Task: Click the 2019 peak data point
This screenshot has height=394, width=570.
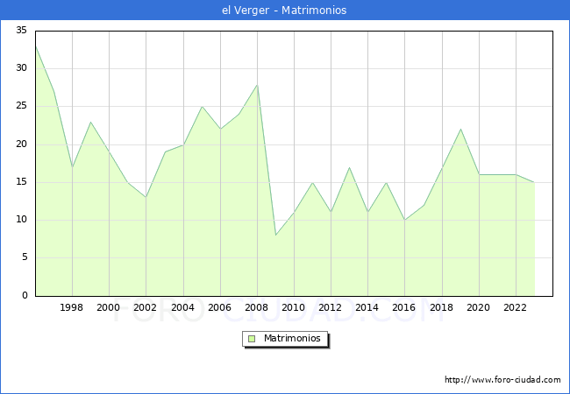Action: (x=460, y=130)
